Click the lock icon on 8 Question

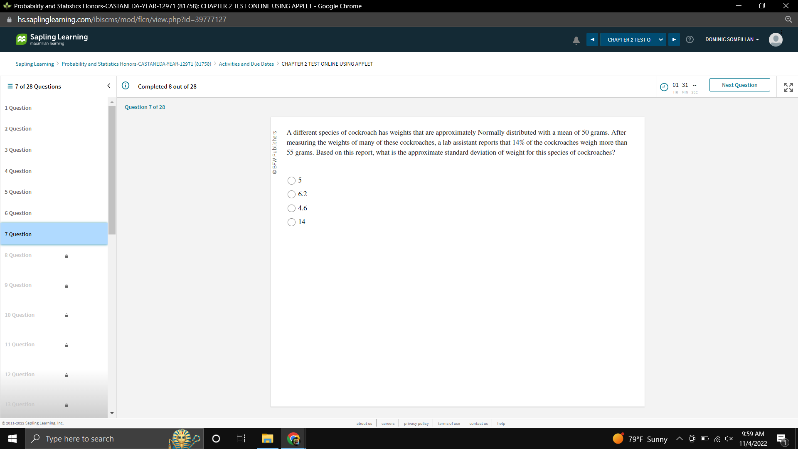[66, 256]
